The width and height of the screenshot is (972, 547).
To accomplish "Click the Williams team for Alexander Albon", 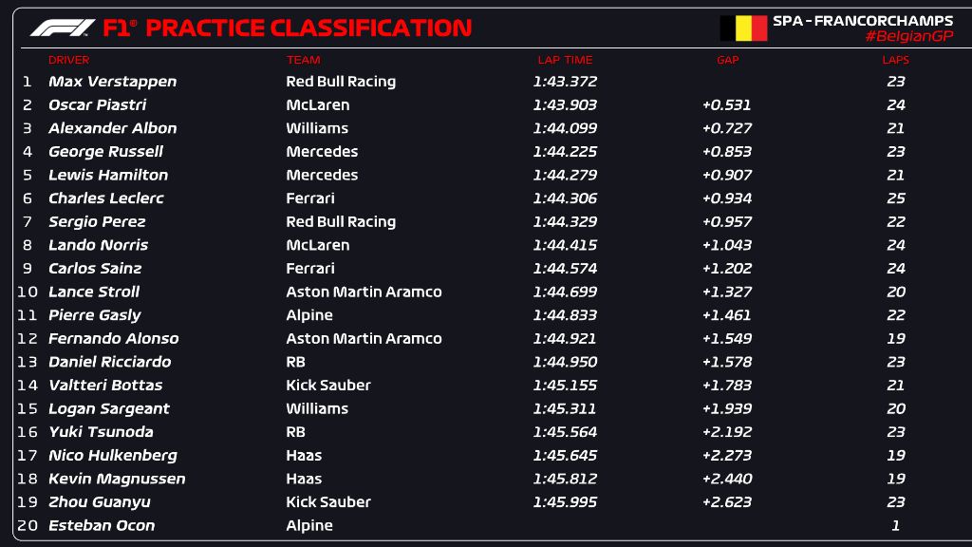I will (x=317, y=128).
